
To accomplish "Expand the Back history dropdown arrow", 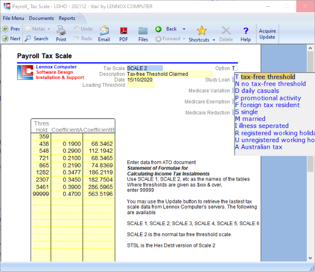I will point(184,29).
